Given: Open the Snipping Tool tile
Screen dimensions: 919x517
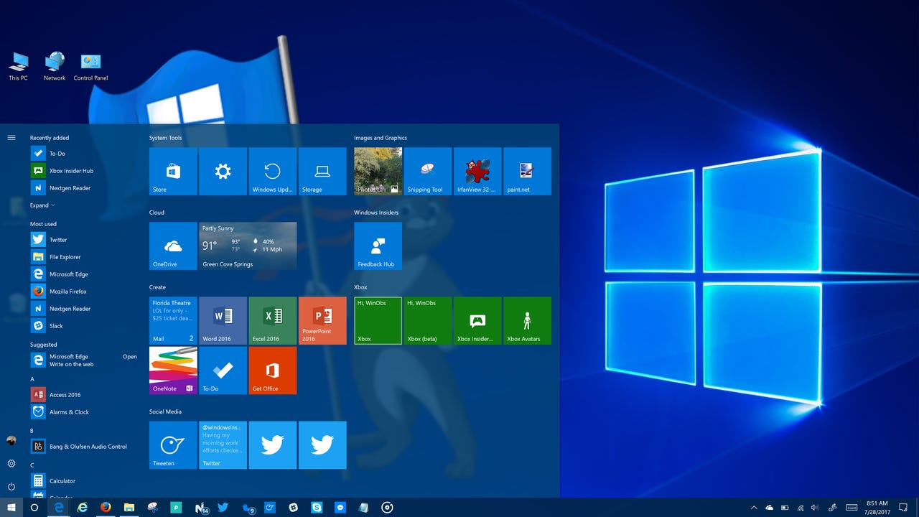Looking at the screenshot, I should (427, 171).
